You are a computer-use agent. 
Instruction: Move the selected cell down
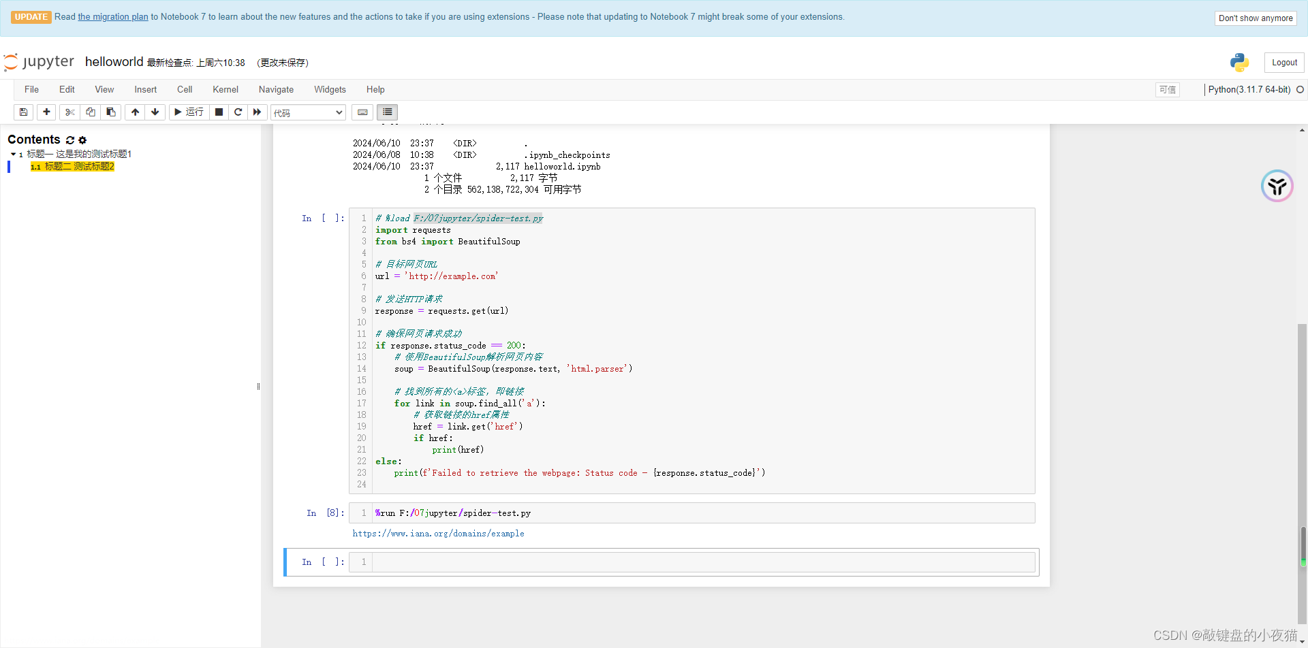pos(155,112)
